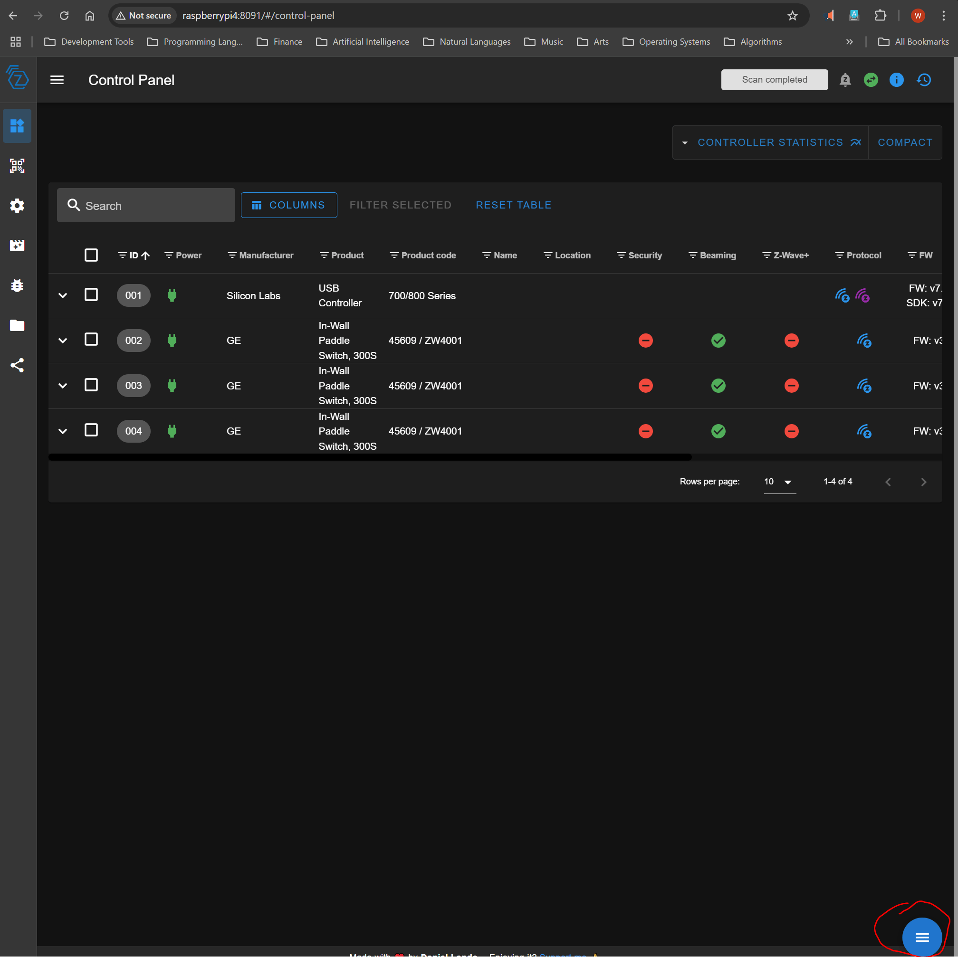This screenshot has height=957, width=958.
Task: Focus the Search input field
Action: [146, 205]
